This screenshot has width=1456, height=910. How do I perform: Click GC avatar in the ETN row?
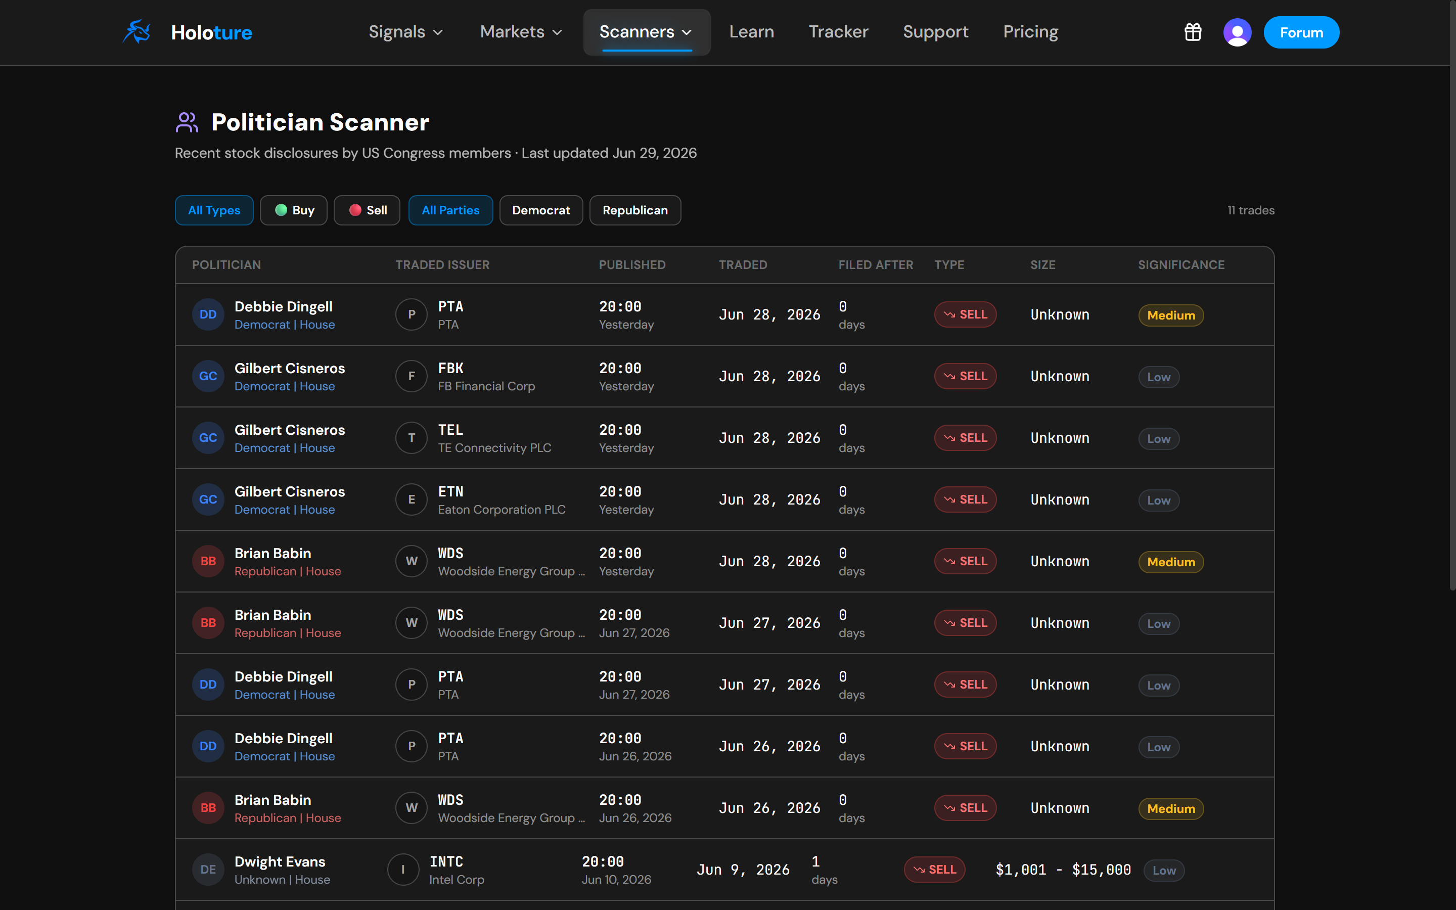click(x=208, y=499)
